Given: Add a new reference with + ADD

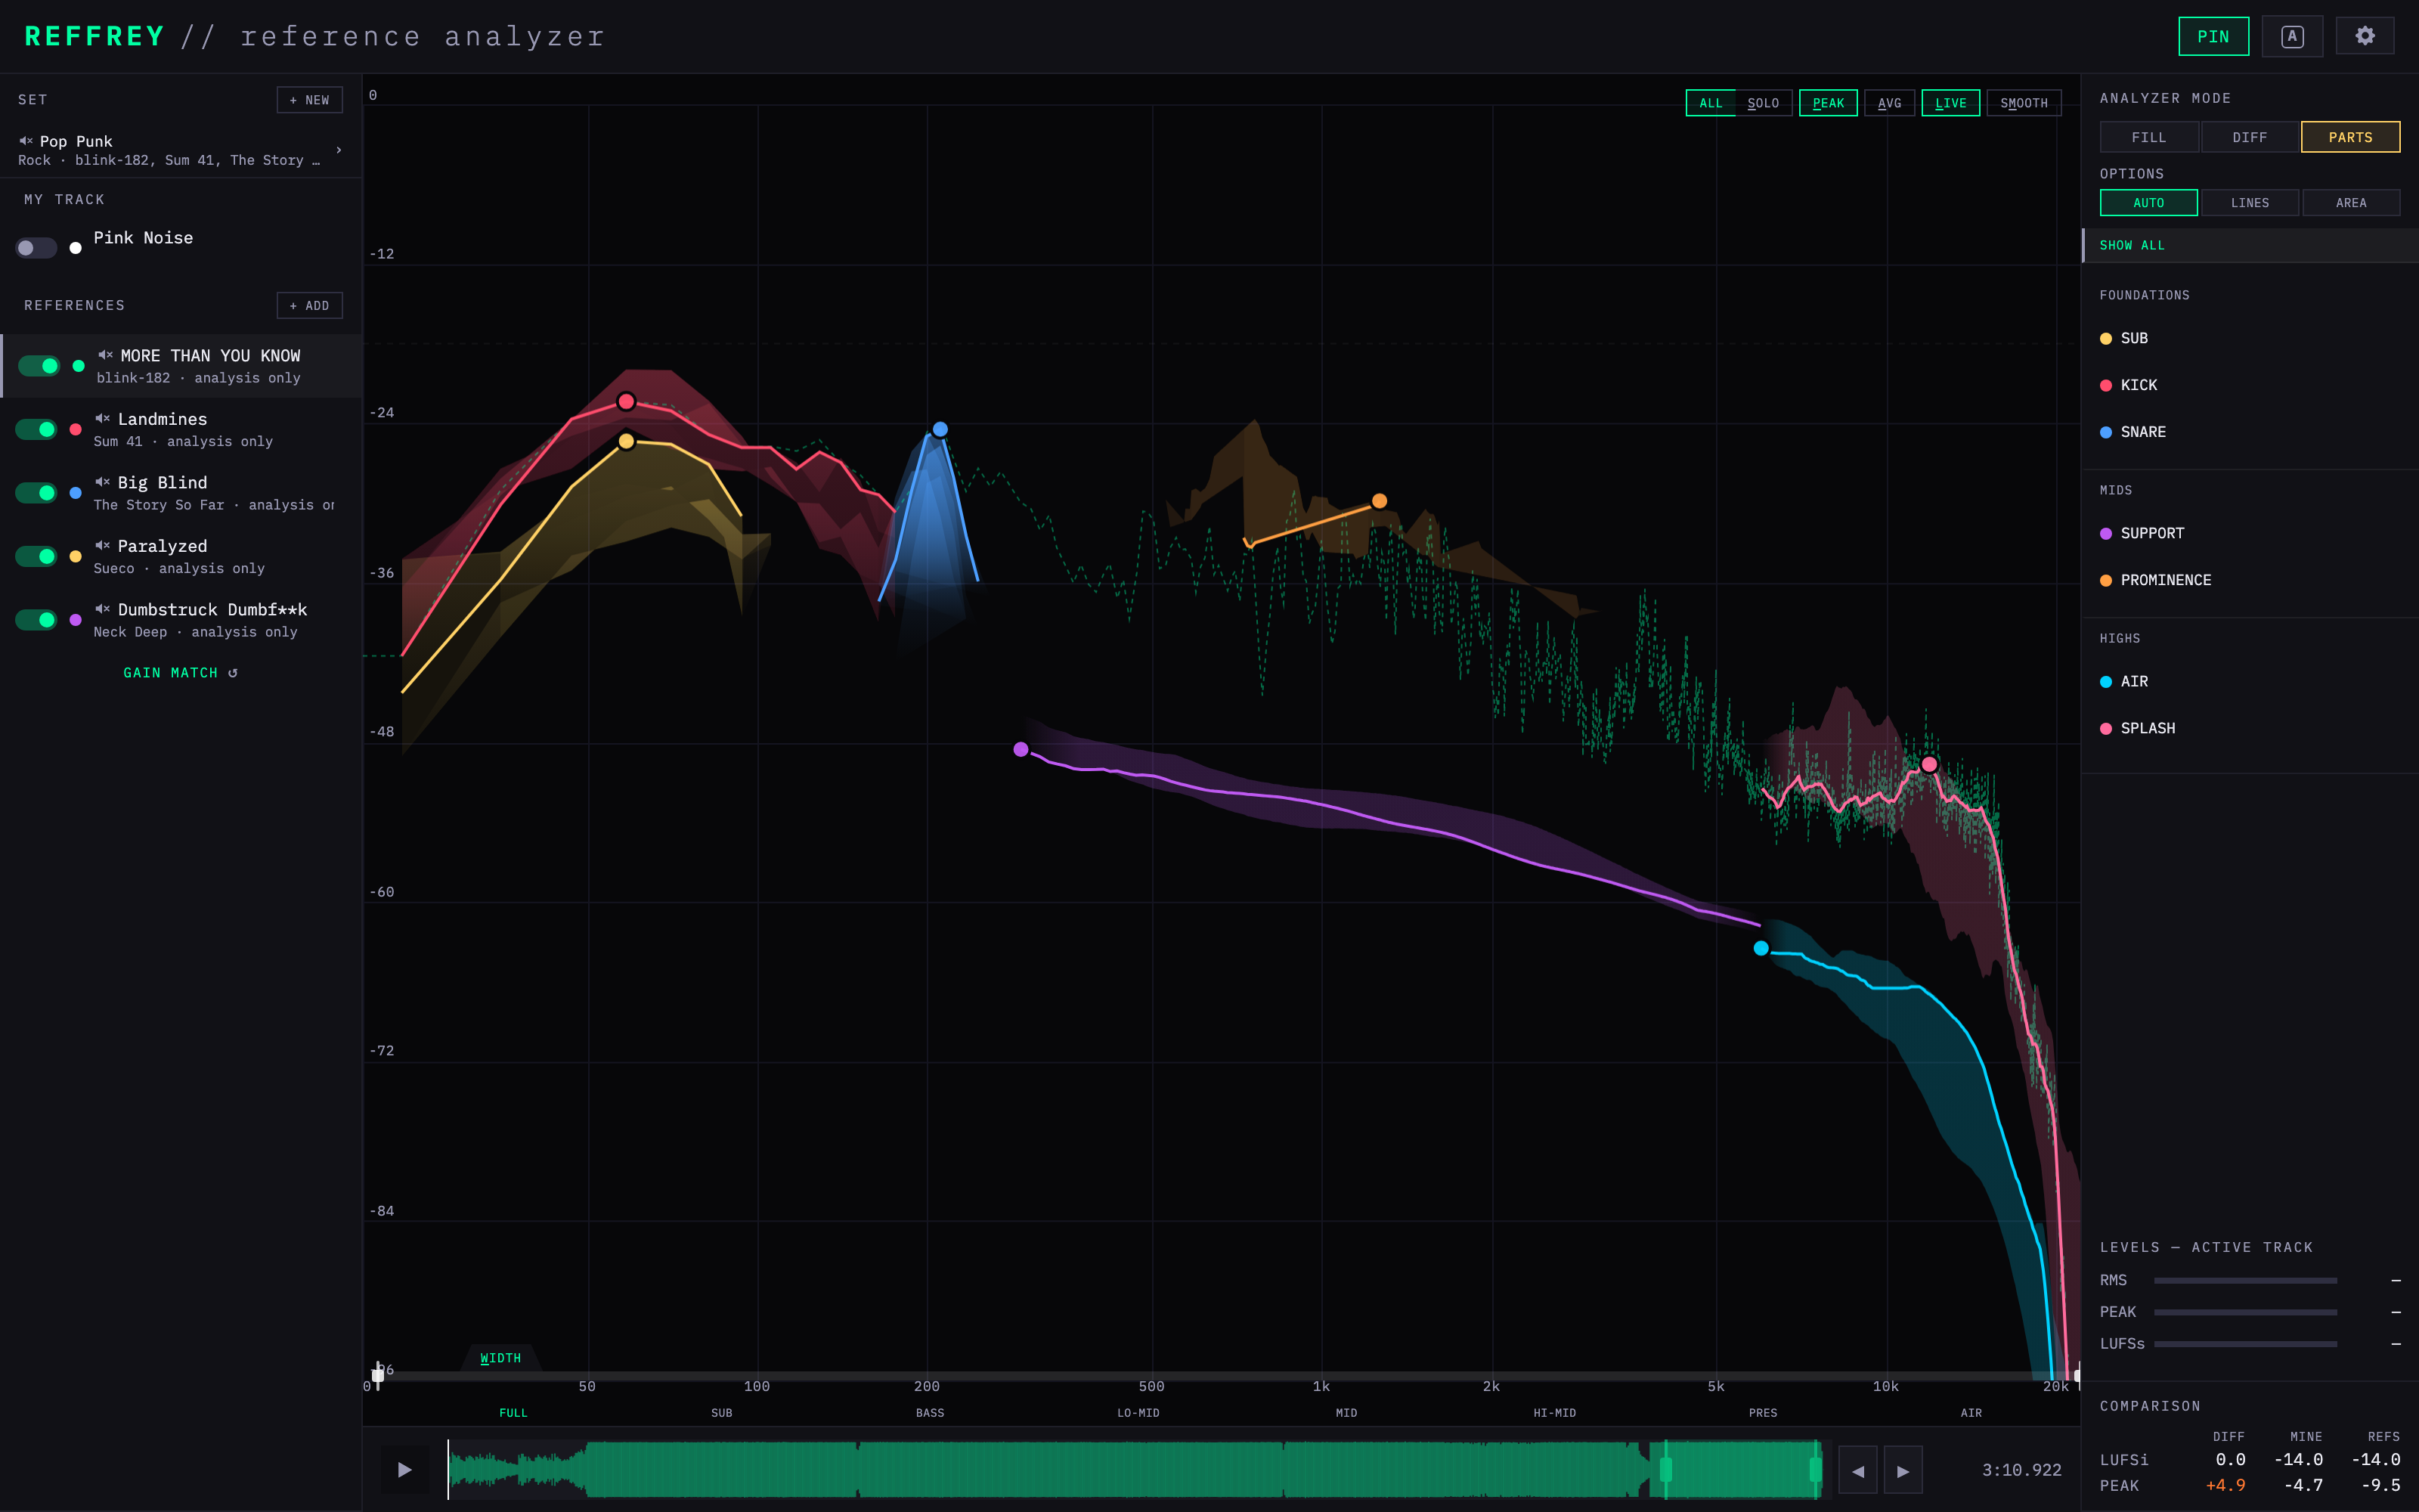Looking at the screenshot, I should [x=309, y=305].
